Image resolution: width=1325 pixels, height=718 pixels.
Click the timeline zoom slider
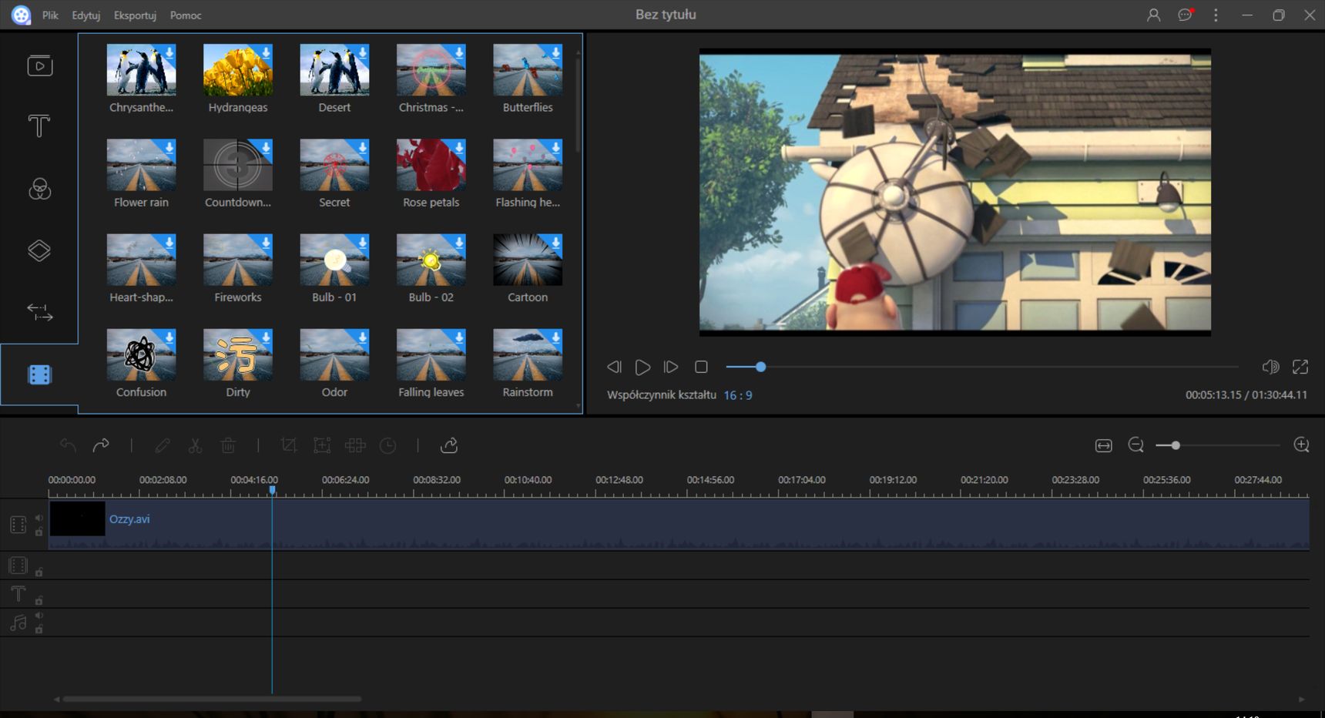pos(1217,445)
